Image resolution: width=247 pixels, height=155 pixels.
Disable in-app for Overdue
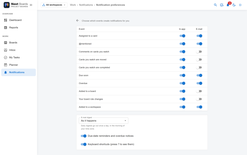182,83
